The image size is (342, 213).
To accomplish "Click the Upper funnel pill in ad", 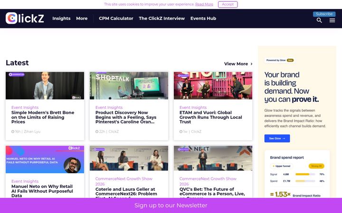I will (281, 166).
